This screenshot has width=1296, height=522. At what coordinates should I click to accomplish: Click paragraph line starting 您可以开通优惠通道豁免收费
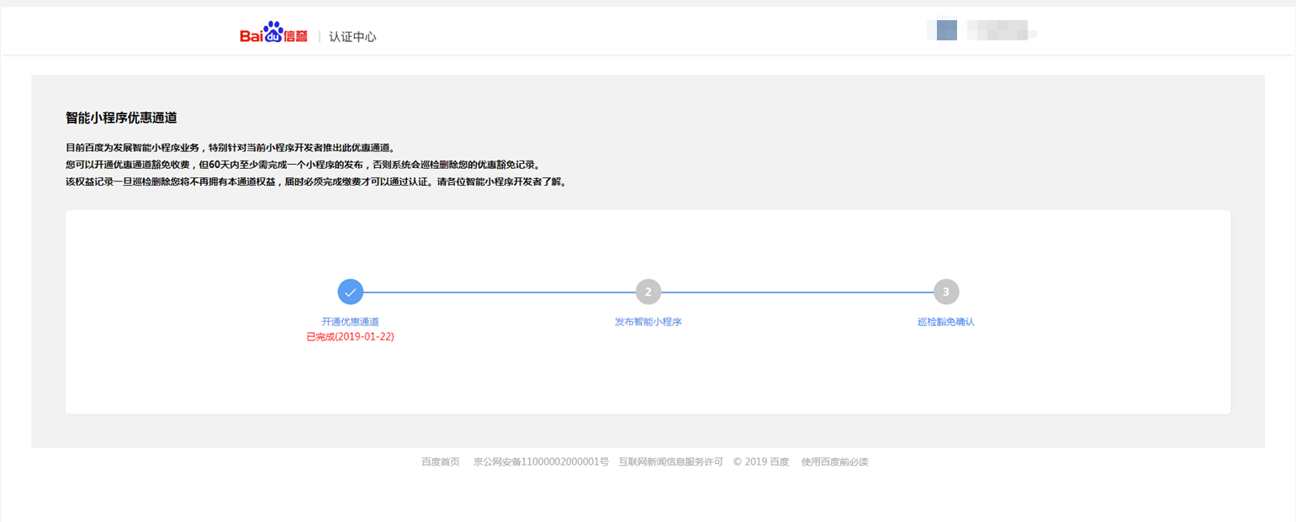(x=302, y=164)
